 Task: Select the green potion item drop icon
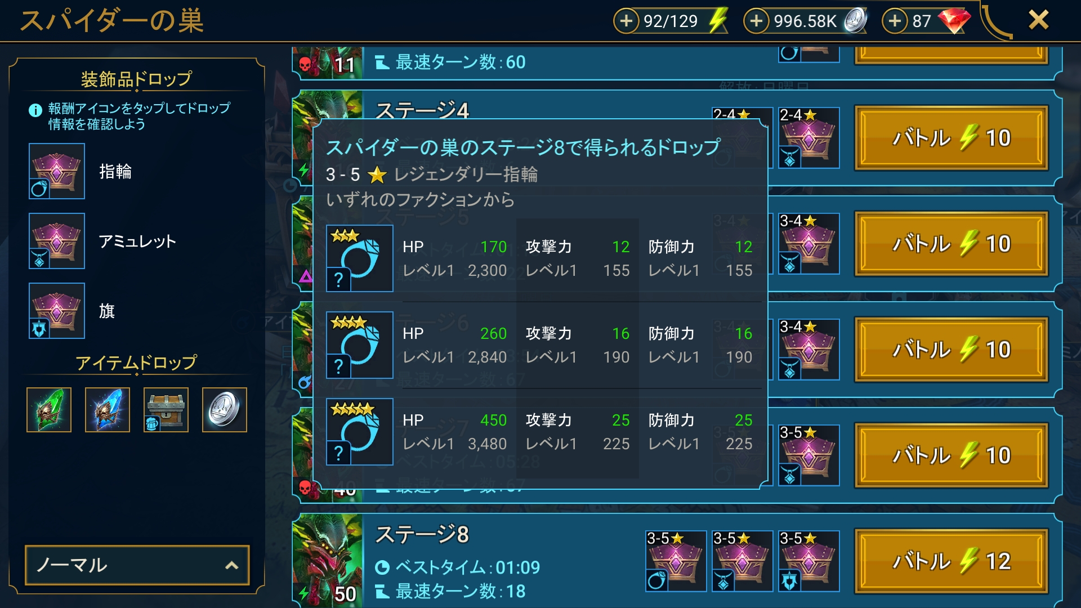pyautogui.click(x=49, y=410)
